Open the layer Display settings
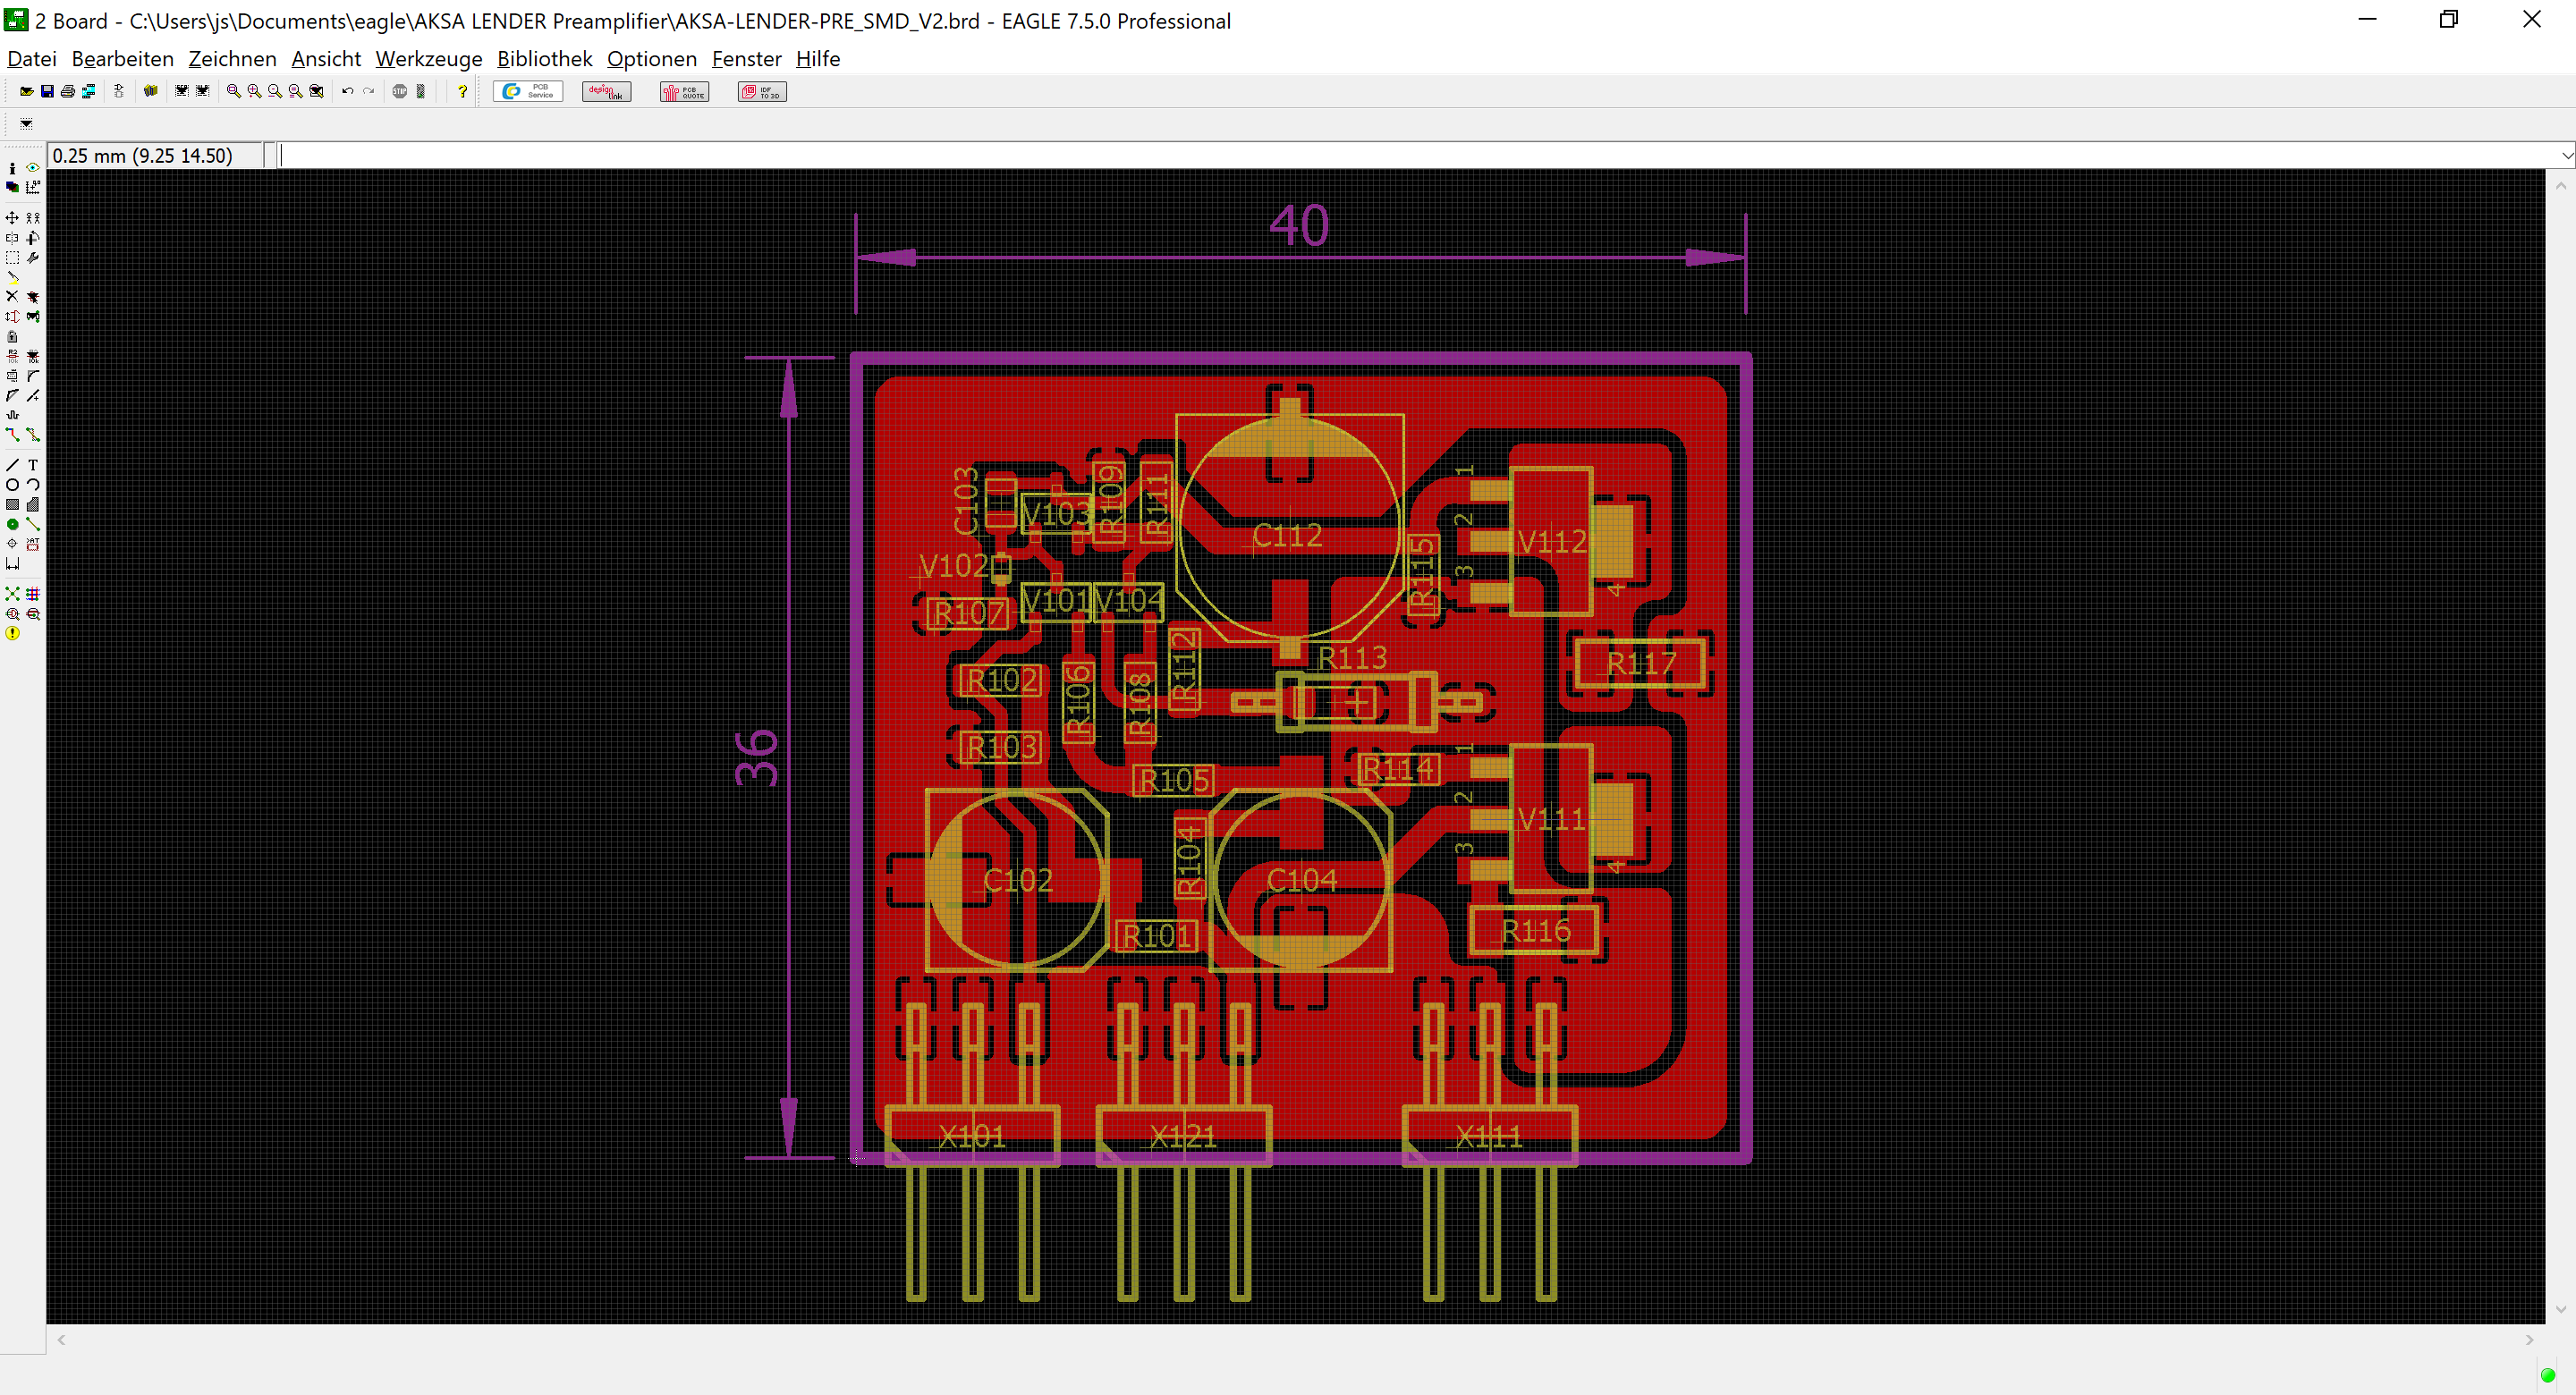 (x=12, y=187)
